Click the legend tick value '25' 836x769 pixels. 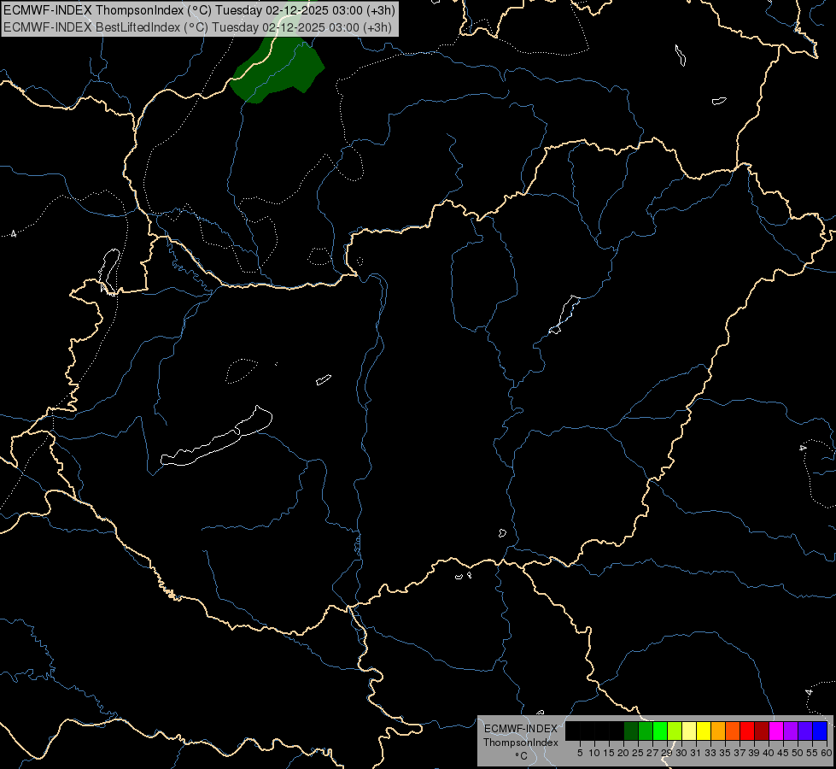coord(638,753)
